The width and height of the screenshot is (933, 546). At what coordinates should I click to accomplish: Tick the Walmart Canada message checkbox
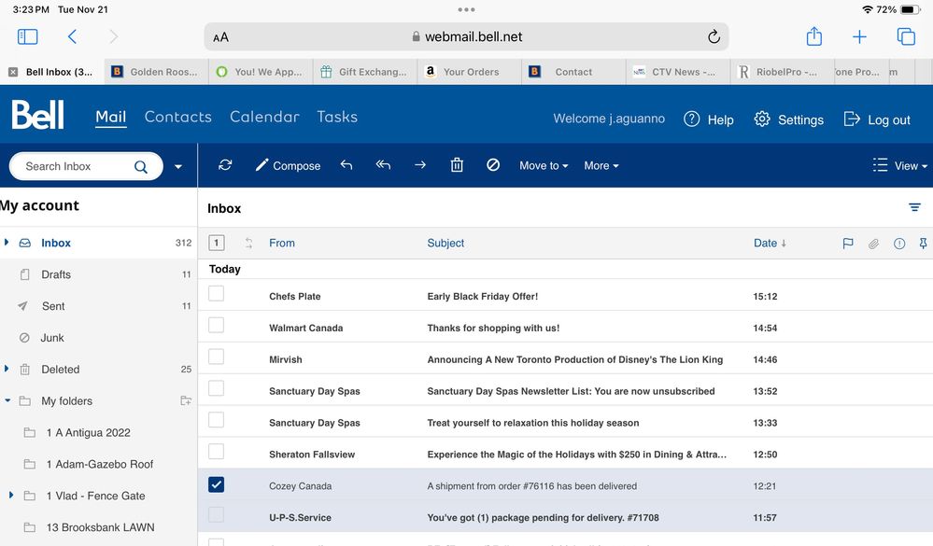[x=217, y=326]
